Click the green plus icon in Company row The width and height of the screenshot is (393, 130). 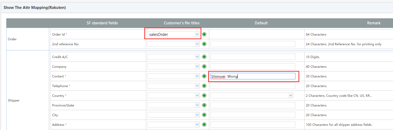[204, 66]
